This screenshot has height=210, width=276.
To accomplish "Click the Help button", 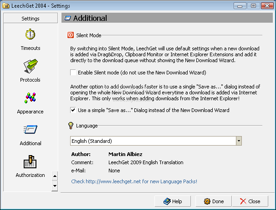I will (173, 201).
